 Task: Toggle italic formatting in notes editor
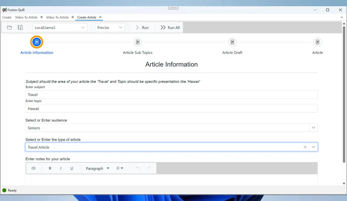point(61,168)
